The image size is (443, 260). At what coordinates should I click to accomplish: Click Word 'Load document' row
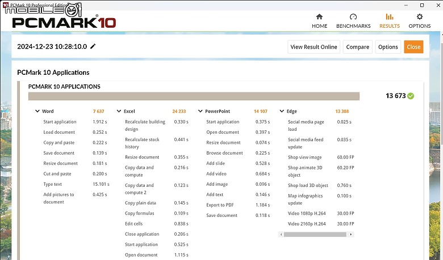pyautogui.click(x=76, y=132)
